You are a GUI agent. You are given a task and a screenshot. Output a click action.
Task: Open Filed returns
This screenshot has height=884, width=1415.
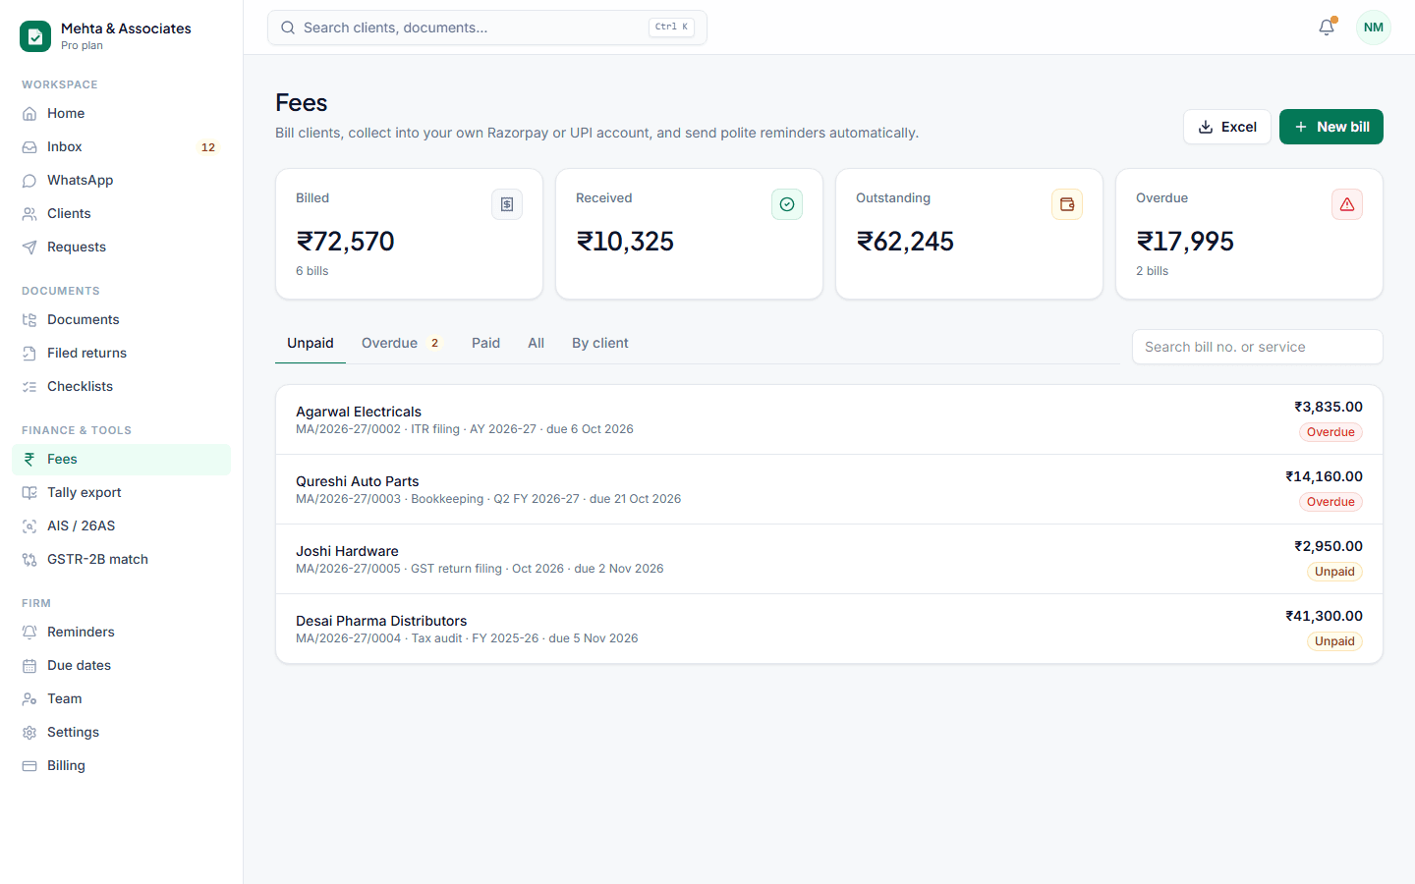[122, 353]
